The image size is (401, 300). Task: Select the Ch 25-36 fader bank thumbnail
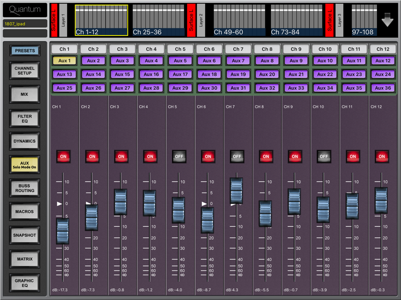click(x=159, y=20)
